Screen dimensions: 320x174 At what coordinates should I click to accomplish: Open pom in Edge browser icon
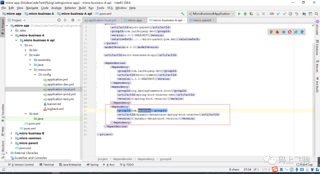[x=302, y=32]
